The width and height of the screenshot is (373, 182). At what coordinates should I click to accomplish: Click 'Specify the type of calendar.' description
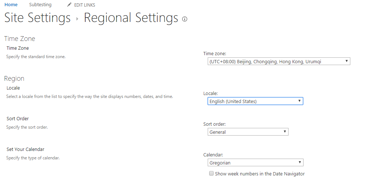[x=33, y=158]
